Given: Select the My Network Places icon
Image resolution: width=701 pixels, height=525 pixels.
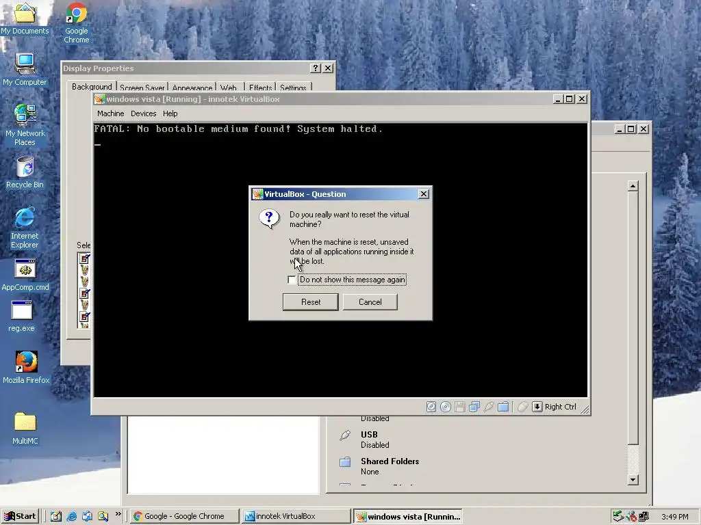Looking at the screenshot, I should 25,125.
